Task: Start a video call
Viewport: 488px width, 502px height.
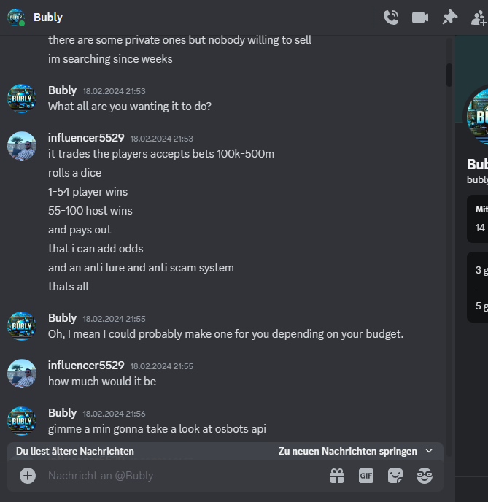Action: tap(420, 18)
